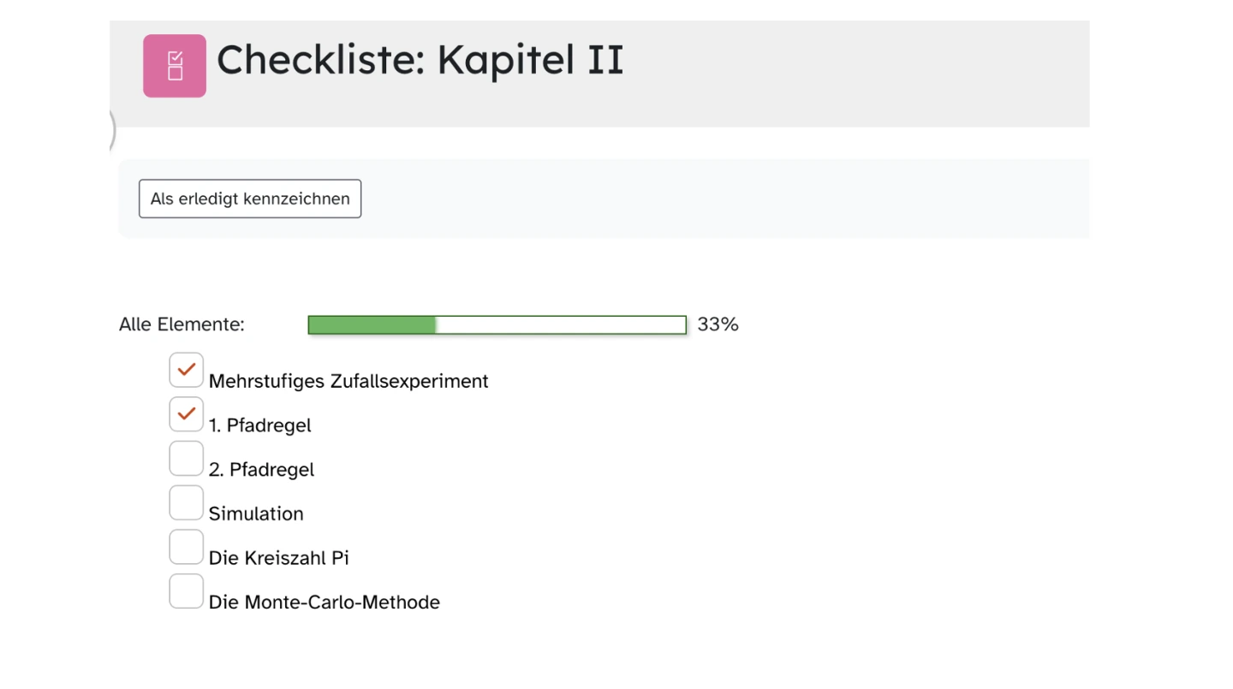Click the "1. Pfadregel" item text
The image size is (1233, 689).
tap(260, 425)
